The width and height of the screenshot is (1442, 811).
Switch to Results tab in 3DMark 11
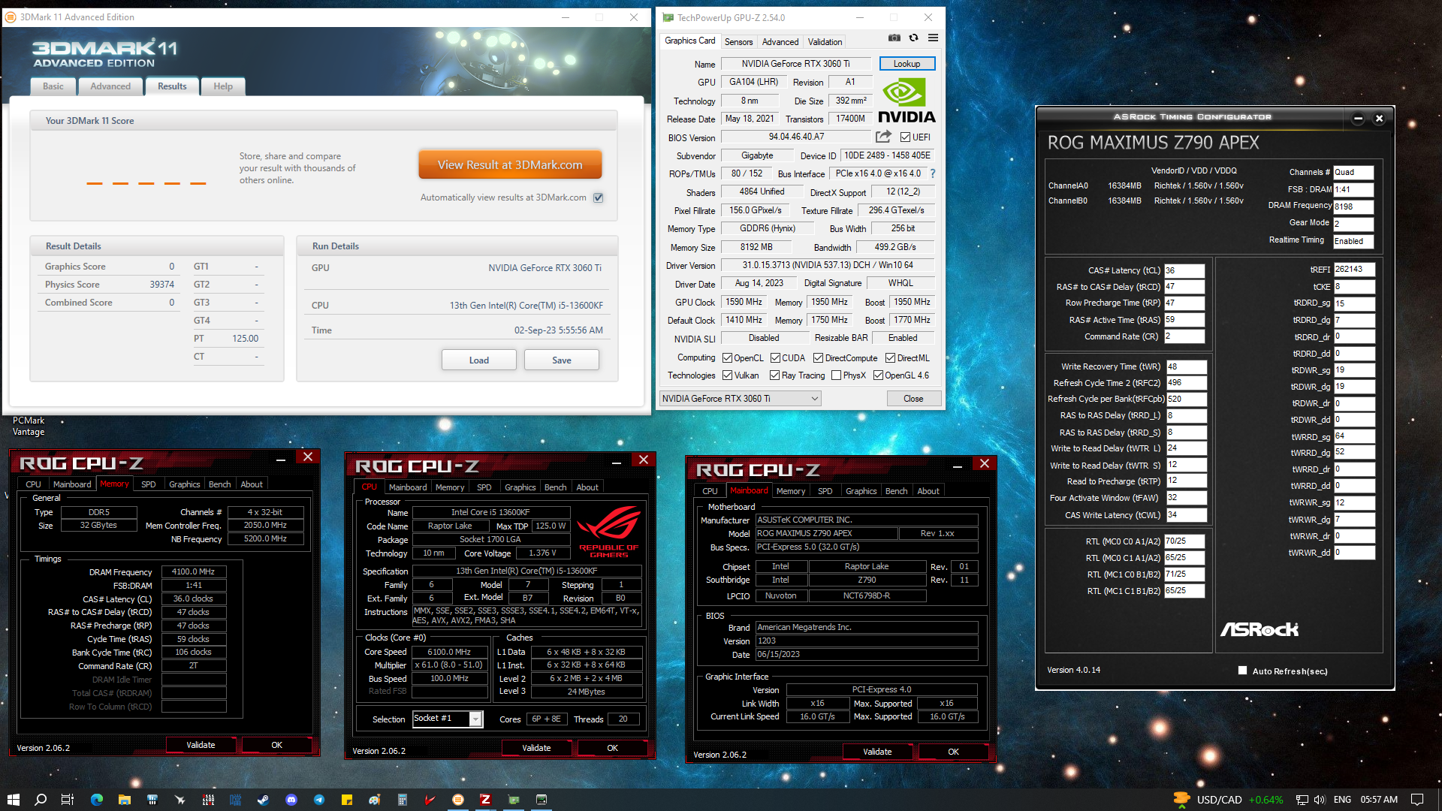[172, 86]
